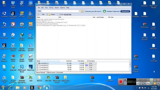This screenshot has height=90, width=160.
Task: Open Windows Explorer from the taskbar
Action: pos(17,88)
